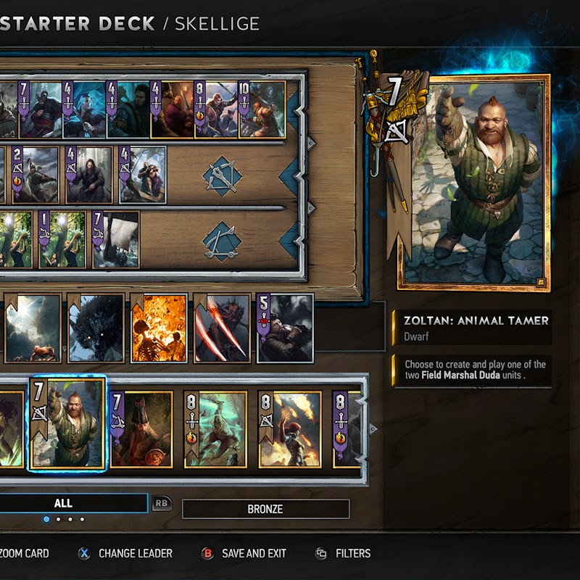The image size is (580, 580).
Task: Select the BRONZE filter tab
Action: (265, 509)
